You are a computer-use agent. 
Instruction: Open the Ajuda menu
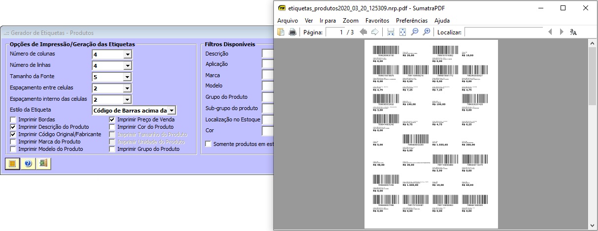point(442,21)
